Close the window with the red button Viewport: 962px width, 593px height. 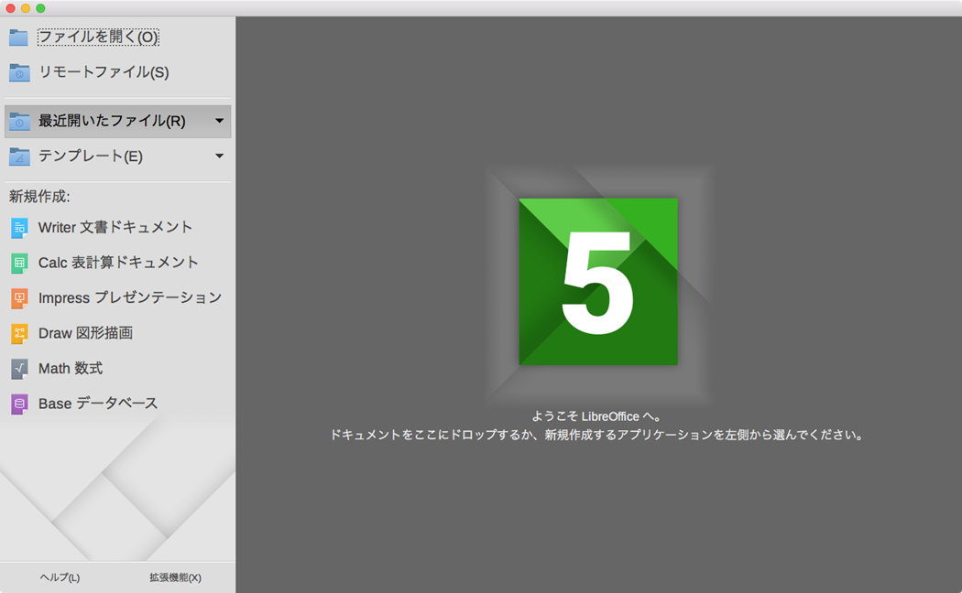click(x=10, y=8)
